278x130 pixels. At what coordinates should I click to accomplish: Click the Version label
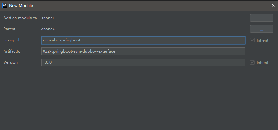pyautogui.click(x=11, y=62)
